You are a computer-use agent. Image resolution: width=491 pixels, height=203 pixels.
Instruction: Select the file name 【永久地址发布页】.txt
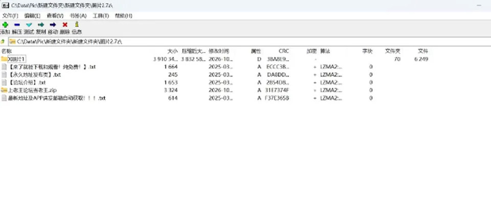(34, 74)
